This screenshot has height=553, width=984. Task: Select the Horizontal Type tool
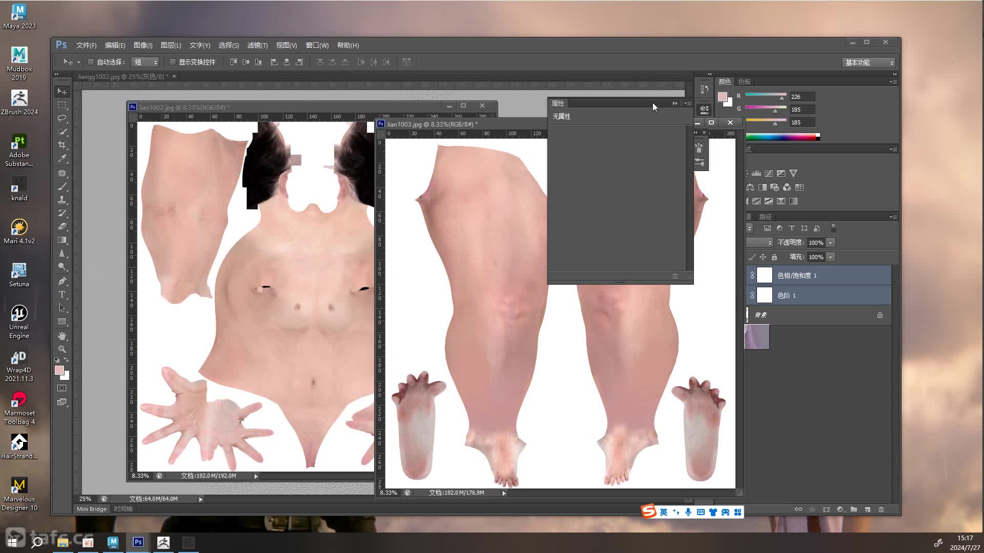[62, 294]
